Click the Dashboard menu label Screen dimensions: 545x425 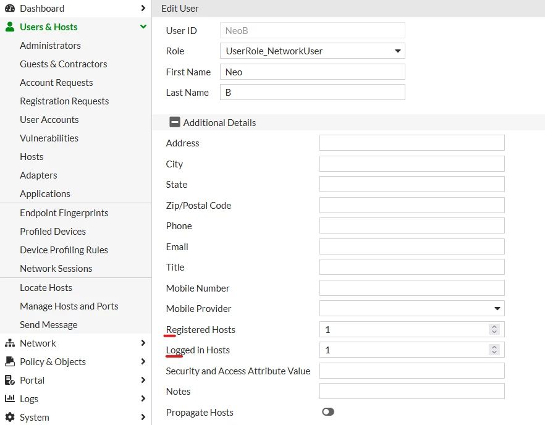42,9
